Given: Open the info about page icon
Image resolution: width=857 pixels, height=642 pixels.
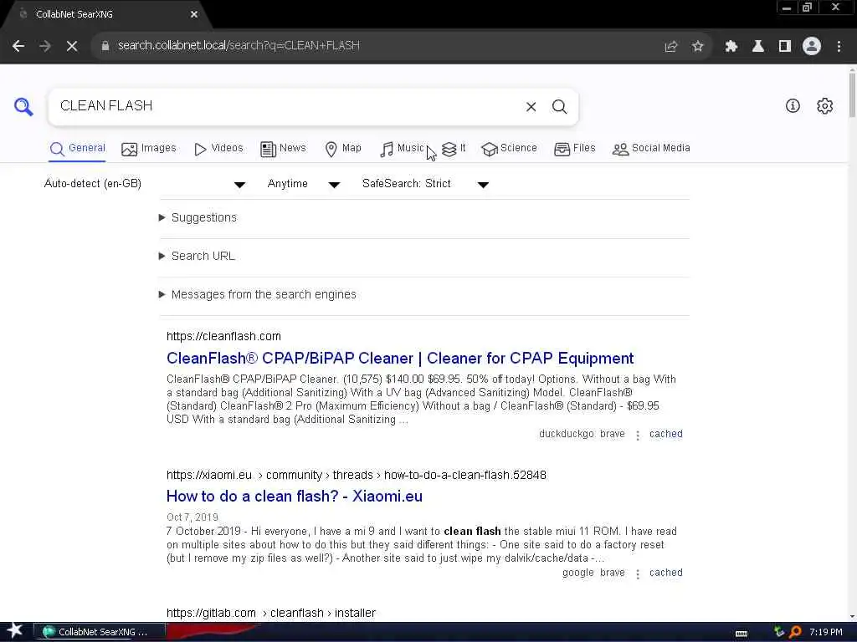Looking at the screenshot, I should click(x=793, y=106).
